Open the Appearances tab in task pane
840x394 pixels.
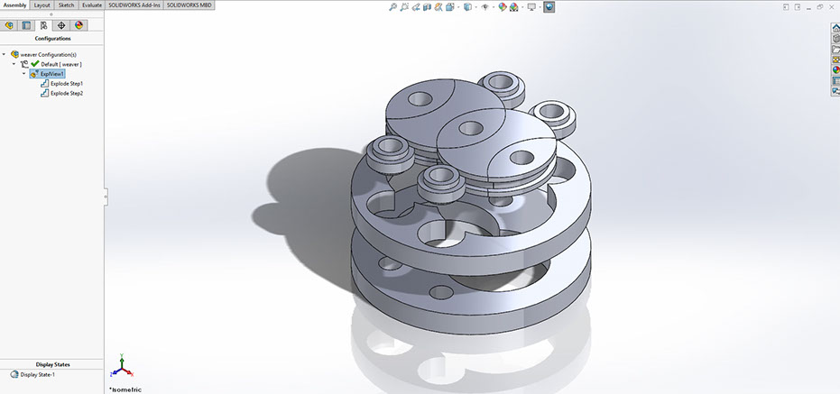835,70
